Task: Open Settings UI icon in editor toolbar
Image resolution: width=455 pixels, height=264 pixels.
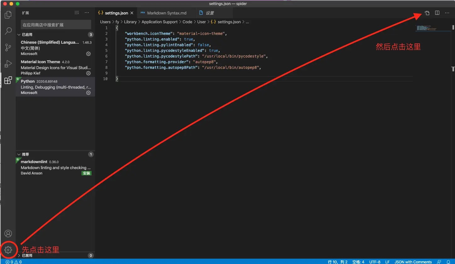Action: [x=427, y=13]
